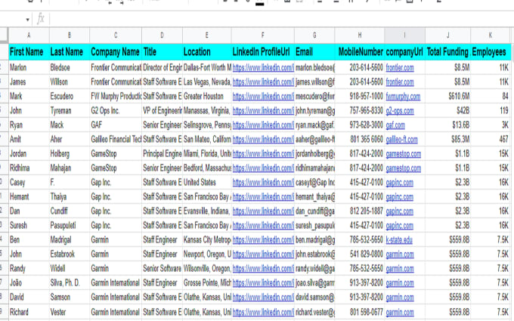514x321 pixels.
Task: Select column C header
Action: click(x=116, y=35)
